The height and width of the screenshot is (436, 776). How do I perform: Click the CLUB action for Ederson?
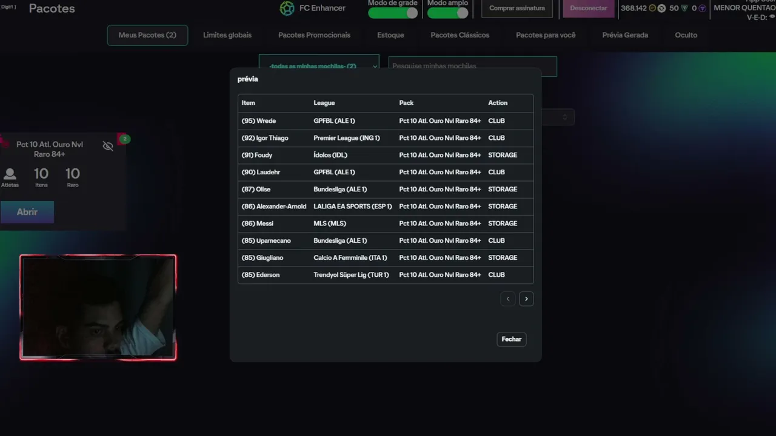(x=497, y=275)
